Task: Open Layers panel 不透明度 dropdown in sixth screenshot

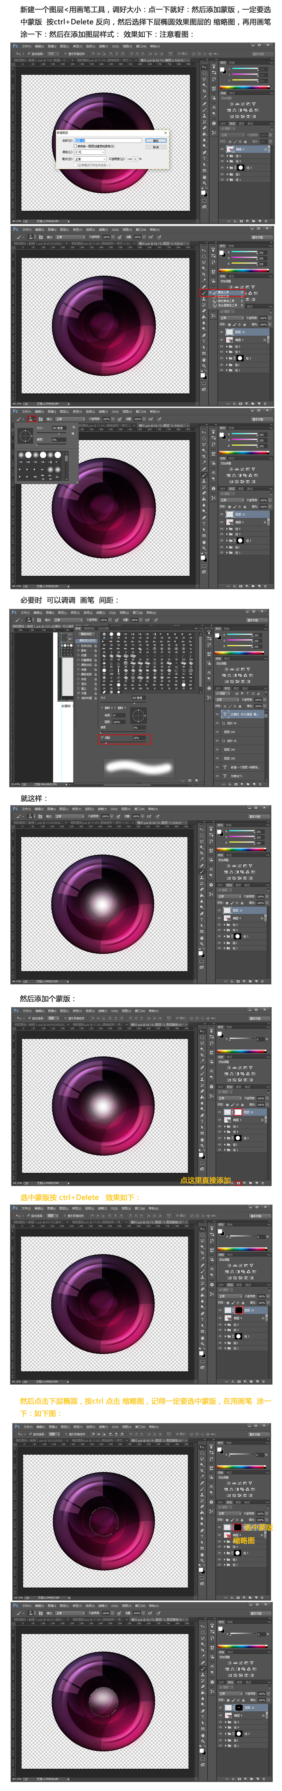Action: 267,1098
